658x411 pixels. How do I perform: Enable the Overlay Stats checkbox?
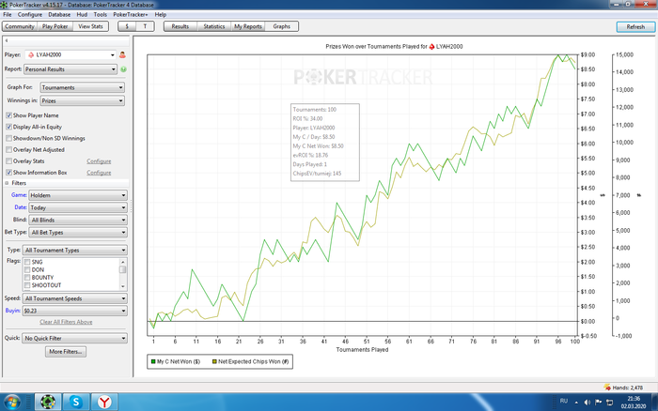click(8, 160)
